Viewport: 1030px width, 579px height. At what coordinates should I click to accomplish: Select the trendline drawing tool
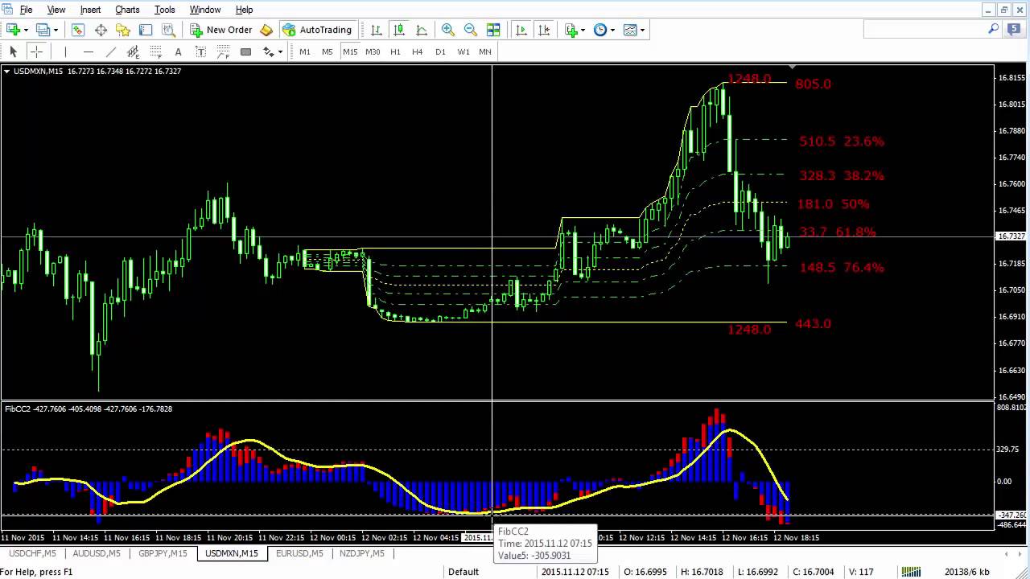111,51
